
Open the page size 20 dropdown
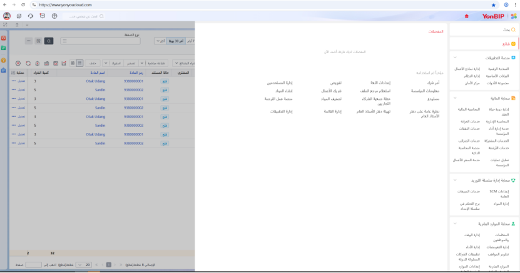(84, 265)
